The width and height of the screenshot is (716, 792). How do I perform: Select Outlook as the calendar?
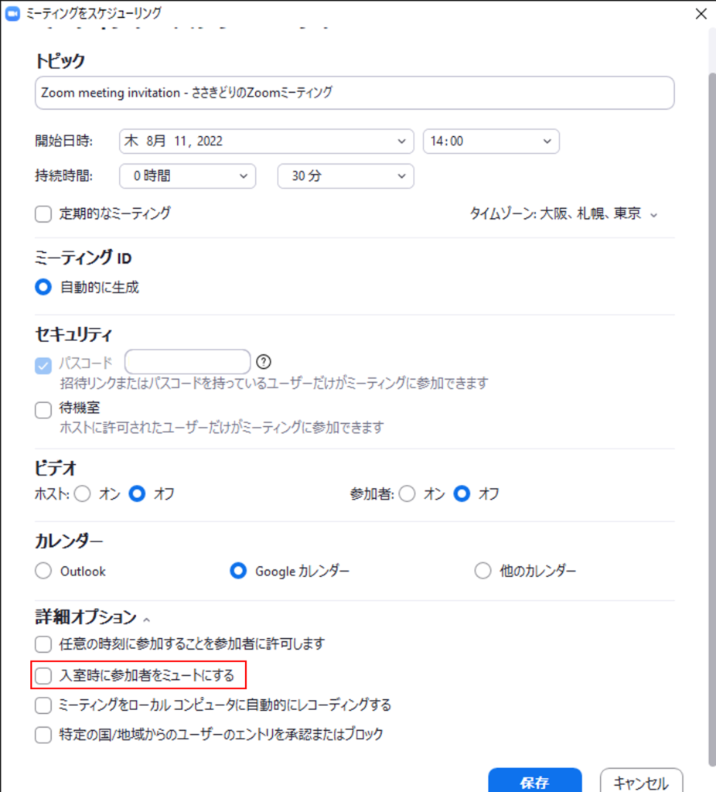click(43, 572)
